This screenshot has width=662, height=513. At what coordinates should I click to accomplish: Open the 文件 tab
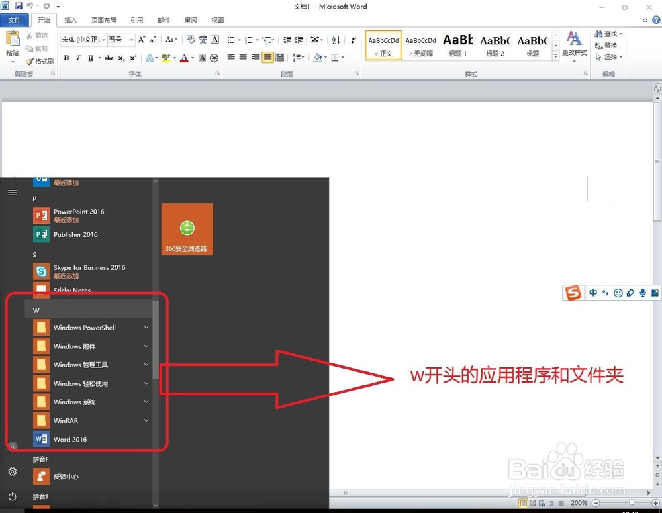tap(15, 20)
